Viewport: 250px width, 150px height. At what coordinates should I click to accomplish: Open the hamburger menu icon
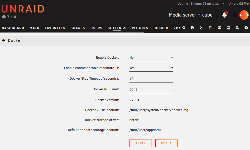coord(234,15)
